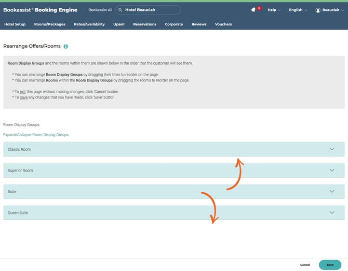The image size is (348, 271).
Task: Expand the Superior Room group chevron
Action: pos(332,170)
